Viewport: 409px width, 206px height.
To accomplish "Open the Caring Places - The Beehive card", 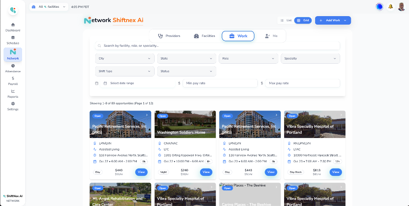I will point(250,194).
